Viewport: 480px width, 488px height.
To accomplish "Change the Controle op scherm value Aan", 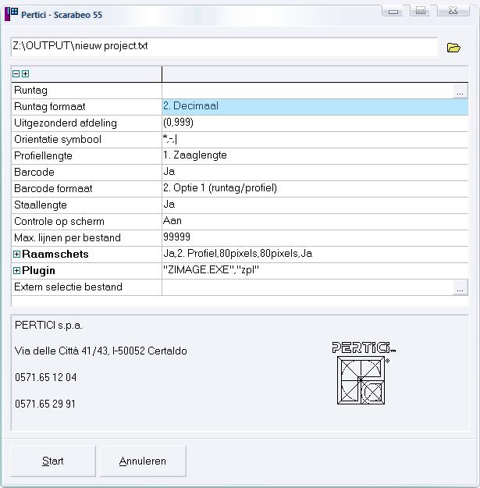I will [x=315, y=222].
